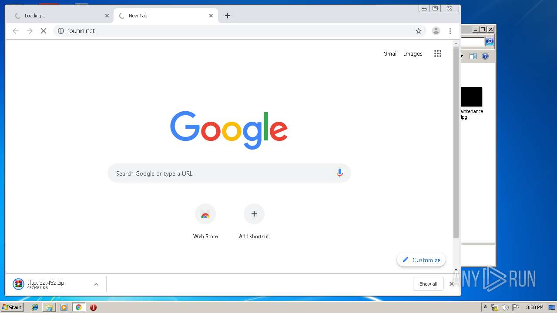
Task: Click Show all downloads
Action: 428,284
